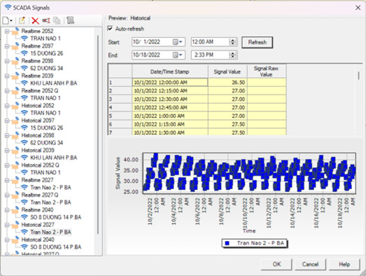Click signal icon beside Tran Nao 2 - P BA under Realtime 2027
Image resolution: width=366 pixels, height=276 pixels.
point(24,188)
